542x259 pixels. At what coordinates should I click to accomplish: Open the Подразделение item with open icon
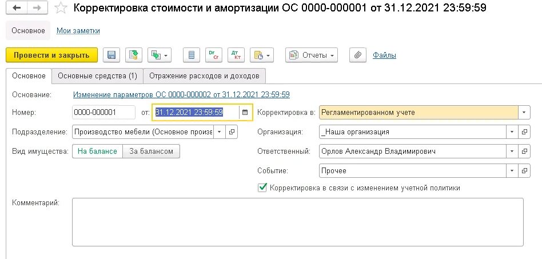[x=232, y=132]
